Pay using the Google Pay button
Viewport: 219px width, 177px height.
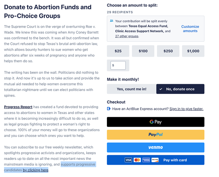click(155, 122)
